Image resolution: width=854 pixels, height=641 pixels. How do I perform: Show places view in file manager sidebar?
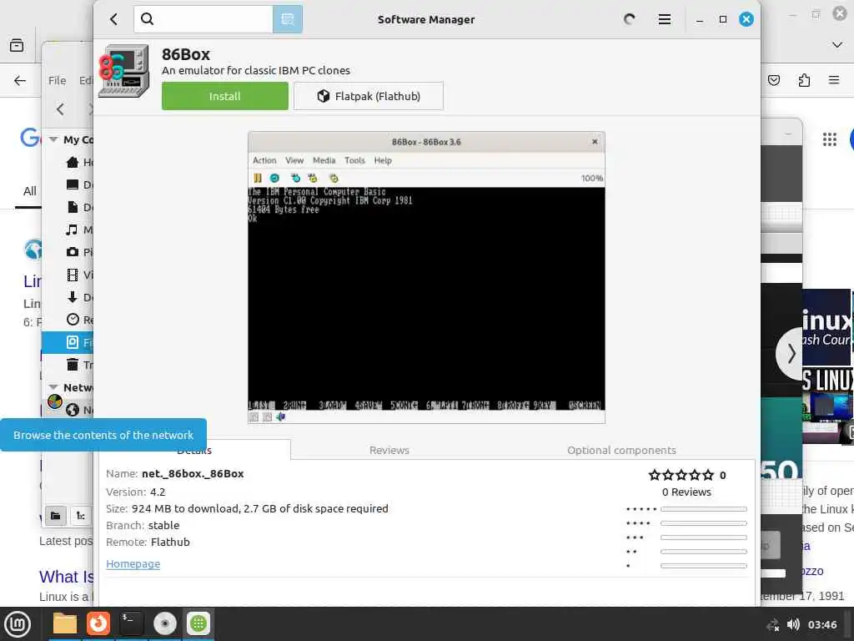(x=56, y=516)
